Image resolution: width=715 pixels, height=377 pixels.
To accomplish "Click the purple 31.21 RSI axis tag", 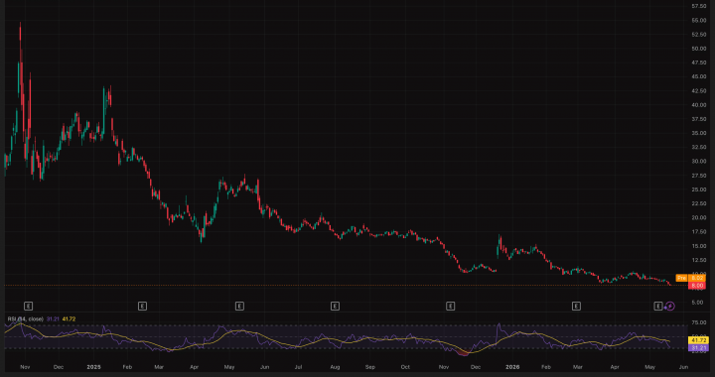I will pos(699,348).
